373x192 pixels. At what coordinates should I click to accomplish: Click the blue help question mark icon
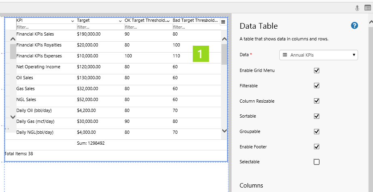[x=354, y=26]
